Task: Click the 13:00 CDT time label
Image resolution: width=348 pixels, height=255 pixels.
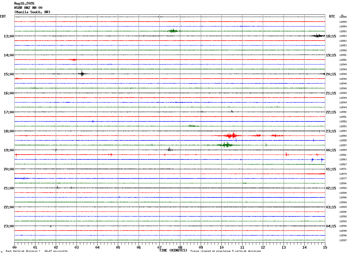Action: 9,36
